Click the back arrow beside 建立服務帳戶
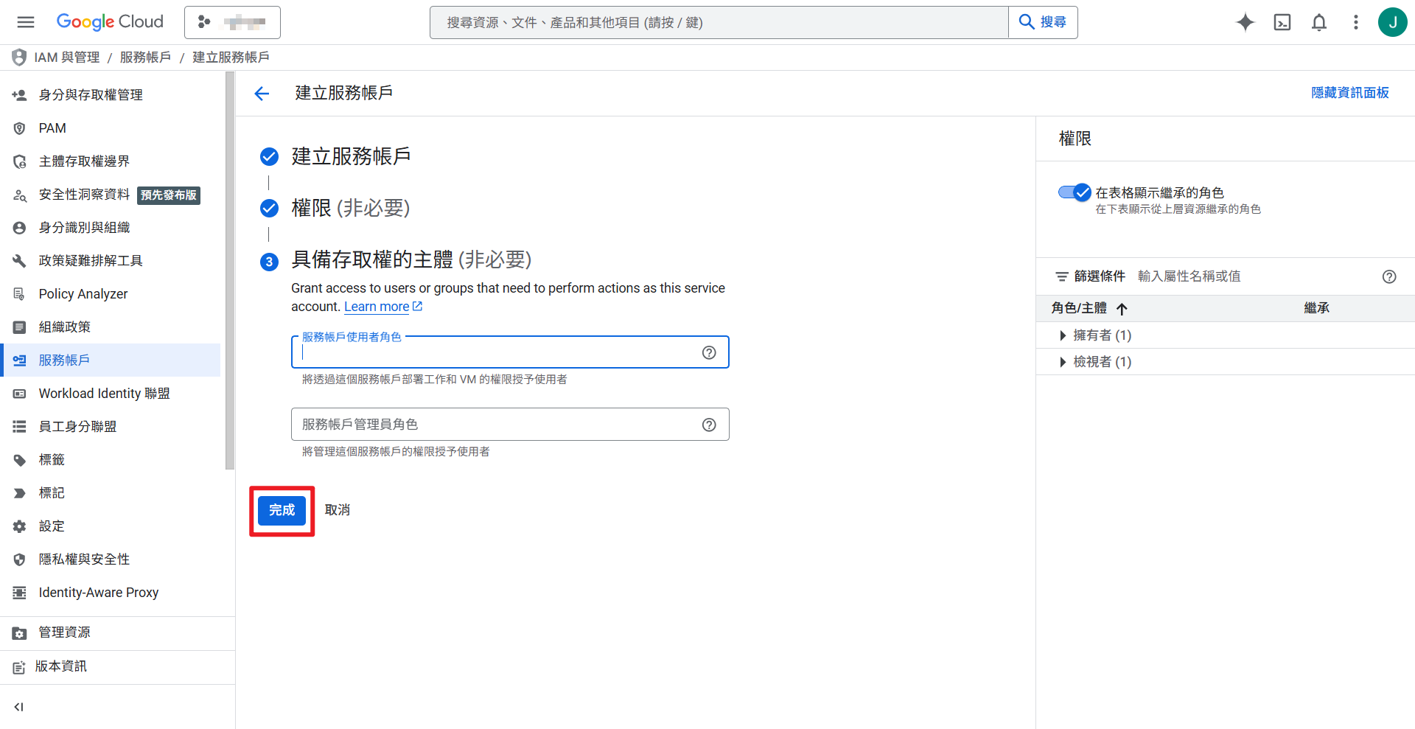1415x729 pixels. pyautogui.click(x=262, y=94)
